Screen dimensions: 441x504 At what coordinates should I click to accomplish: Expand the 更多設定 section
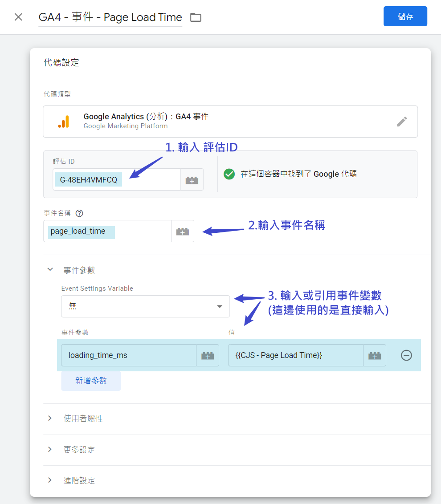tap(50, 449)
